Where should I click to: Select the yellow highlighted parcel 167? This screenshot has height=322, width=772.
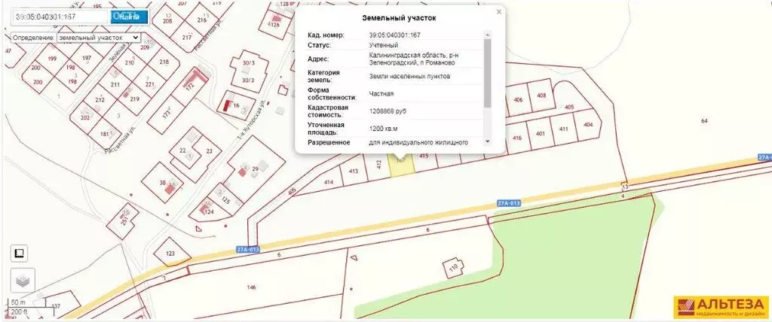point(402,165)
